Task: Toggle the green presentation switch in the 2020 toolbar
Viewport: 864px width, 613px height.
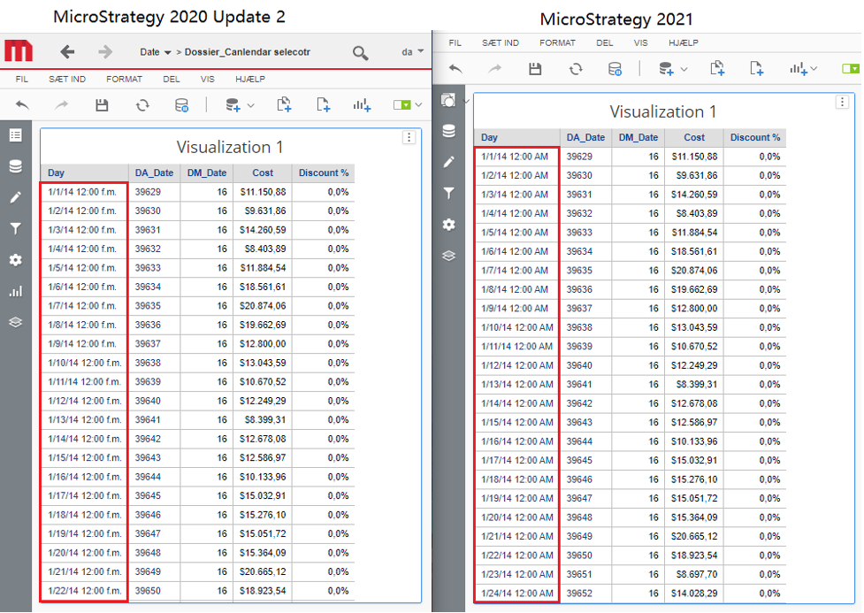Action: click(402, 105)
